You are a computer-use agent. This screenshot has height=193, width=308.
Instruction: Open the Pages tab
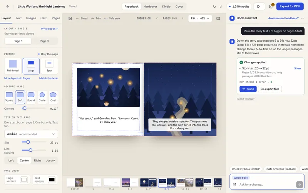56,18
